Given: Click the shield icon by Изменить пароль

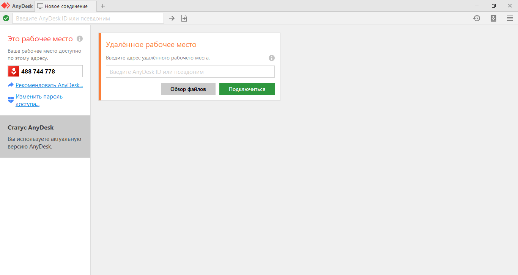Looking at the screenshot, I should pos(11,100).
